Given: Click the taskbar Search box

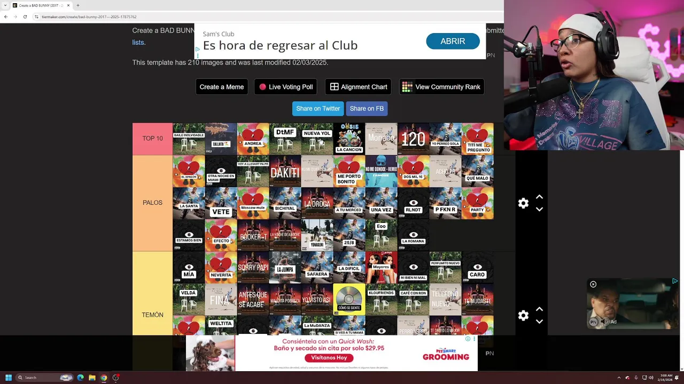Looking at the screenshot, I should (x=44, y=378).
